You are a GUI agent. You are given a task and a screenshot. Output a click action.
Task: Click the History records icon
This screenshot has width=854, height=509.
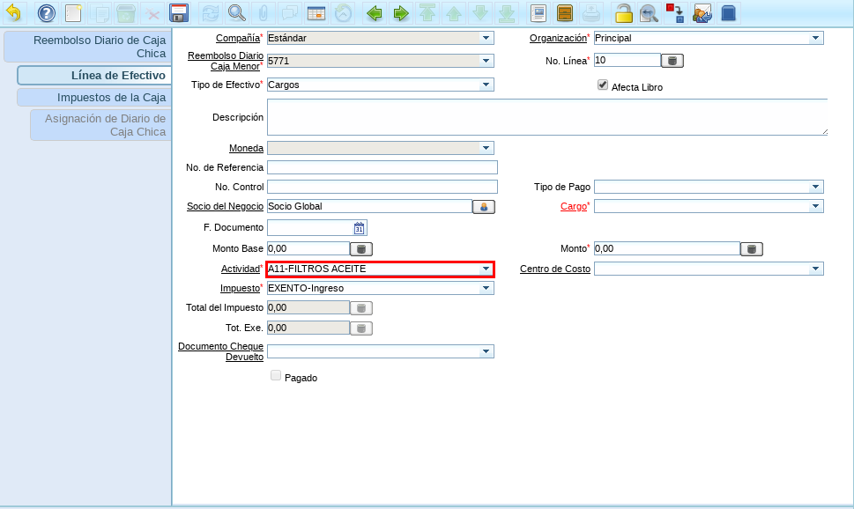pos(343,12)
